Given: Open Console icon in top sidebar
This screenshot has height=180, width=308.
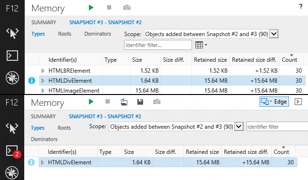Looking at the screenshot, I should pos(12,56).
